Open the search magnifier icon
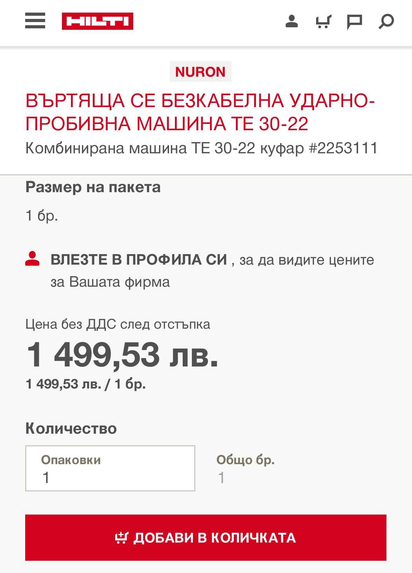 [386, 22]
